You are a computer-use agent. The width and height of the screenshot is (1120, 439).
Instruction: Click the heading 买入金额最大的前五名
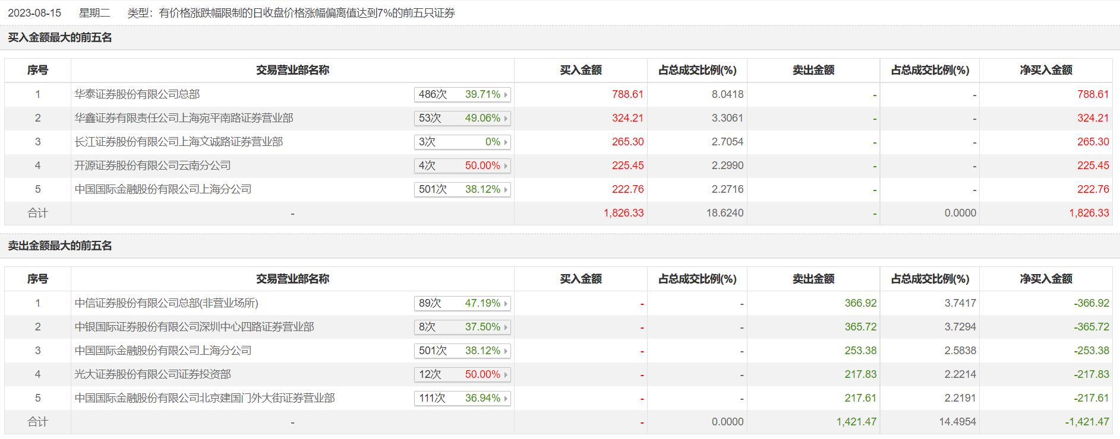click(60, 38)
